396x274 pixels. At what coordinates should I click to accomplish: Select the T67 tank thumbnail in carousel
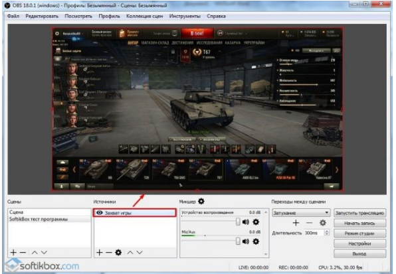(x=206, y=169)
